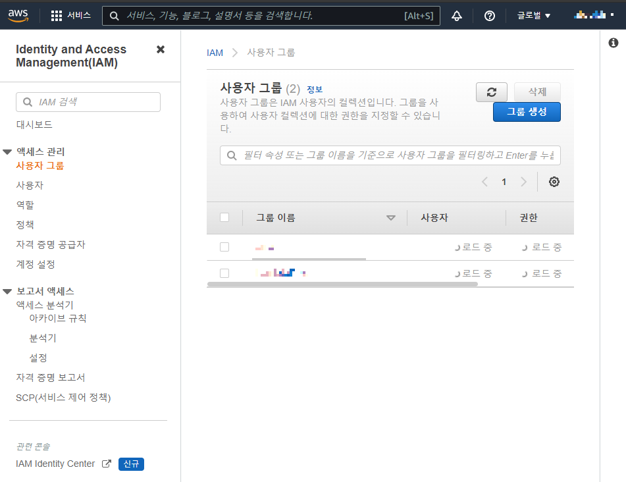Image resolution: width=626 pixels, height=482 pixels.
Task: Follow IAM breadcrumb link
Action: 215,53
